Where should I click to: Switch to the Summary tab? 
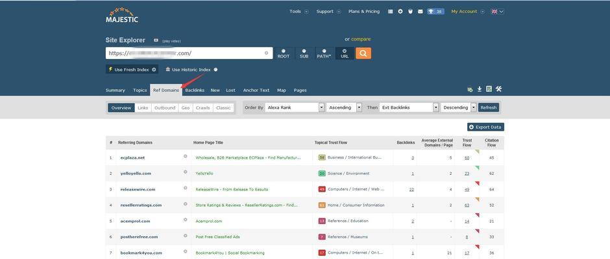coord(115,90)
